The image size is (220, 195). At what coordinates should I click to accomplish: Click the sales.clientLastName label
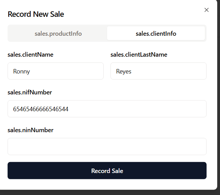(x=139, y=55)
